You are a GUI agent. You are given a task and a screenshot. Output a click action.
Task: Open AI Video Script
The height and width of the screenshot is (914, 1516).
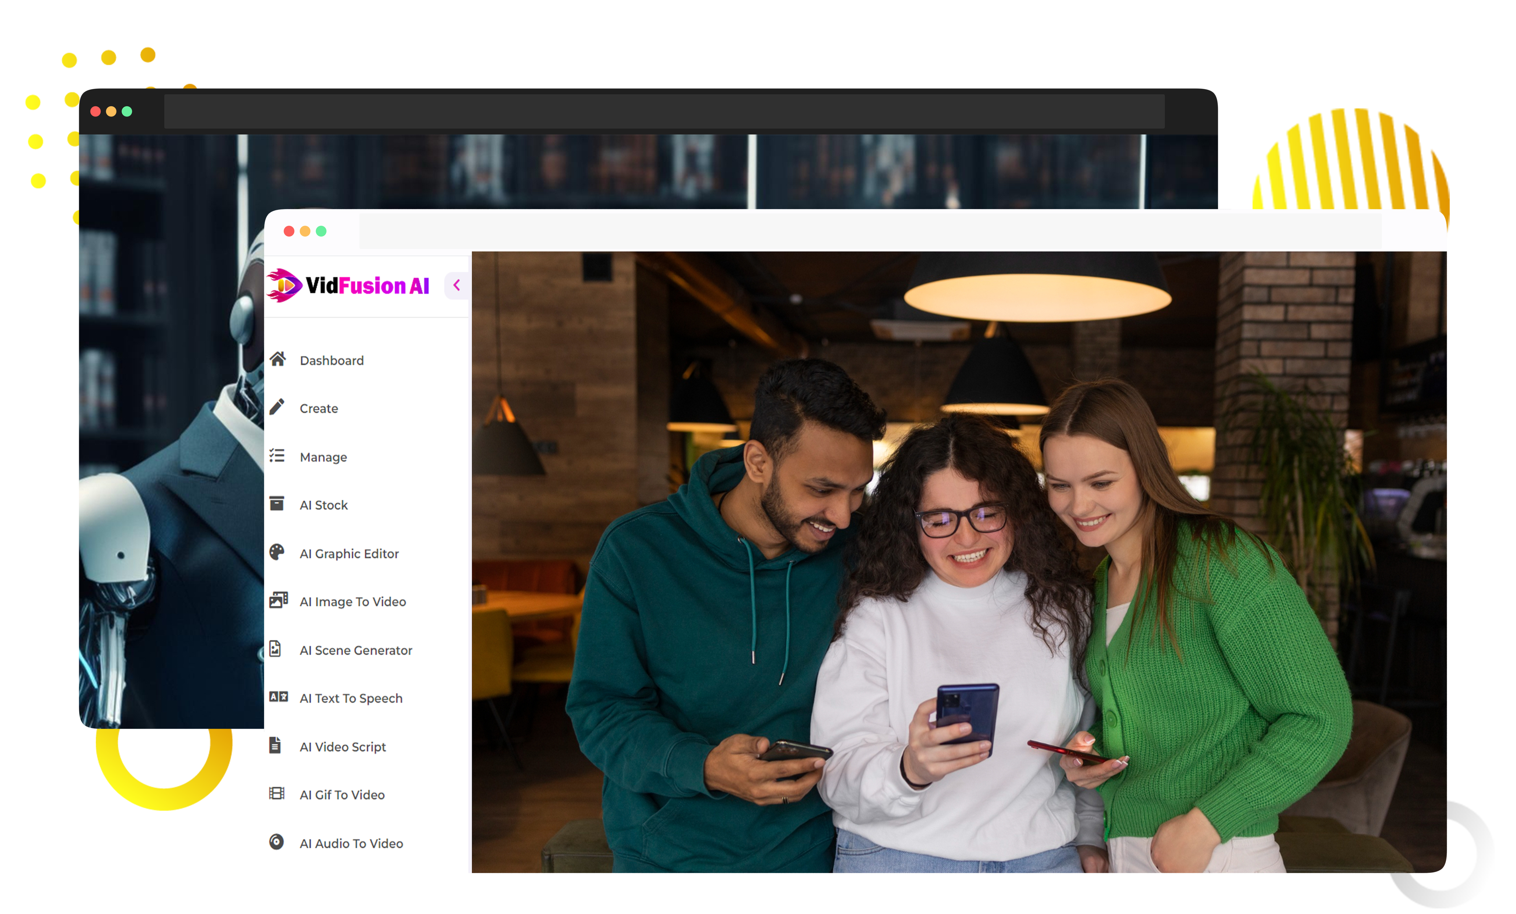[343, 747]
